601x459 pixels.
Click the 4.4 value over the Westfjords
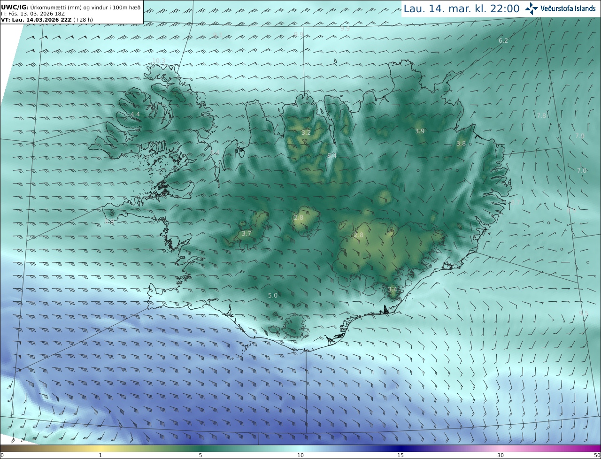[135, 115]
